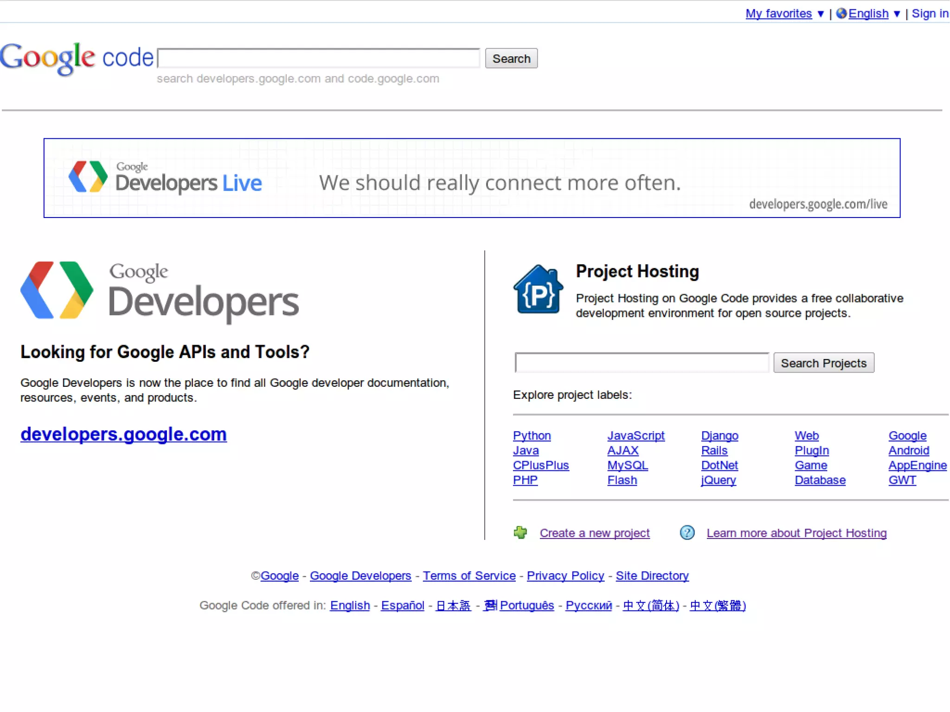Click the Google Code logo
950x712 pixels.
[x=77, y=58]
